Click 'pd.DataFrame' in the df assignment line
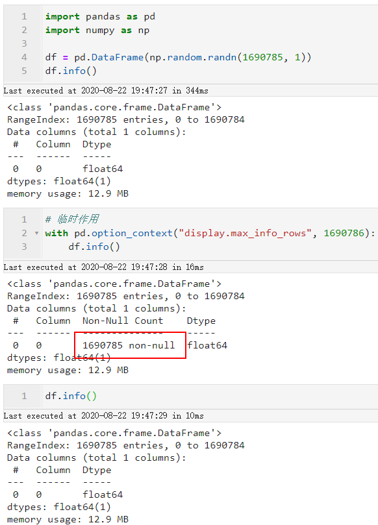The height and width of the screenshot is (525, 378). click(x=108, y=57)
